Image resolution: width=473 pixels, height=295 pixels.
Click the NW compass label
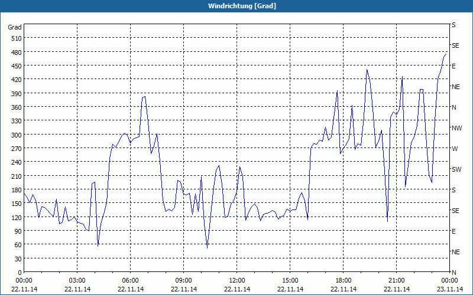(x=456, y=128)
